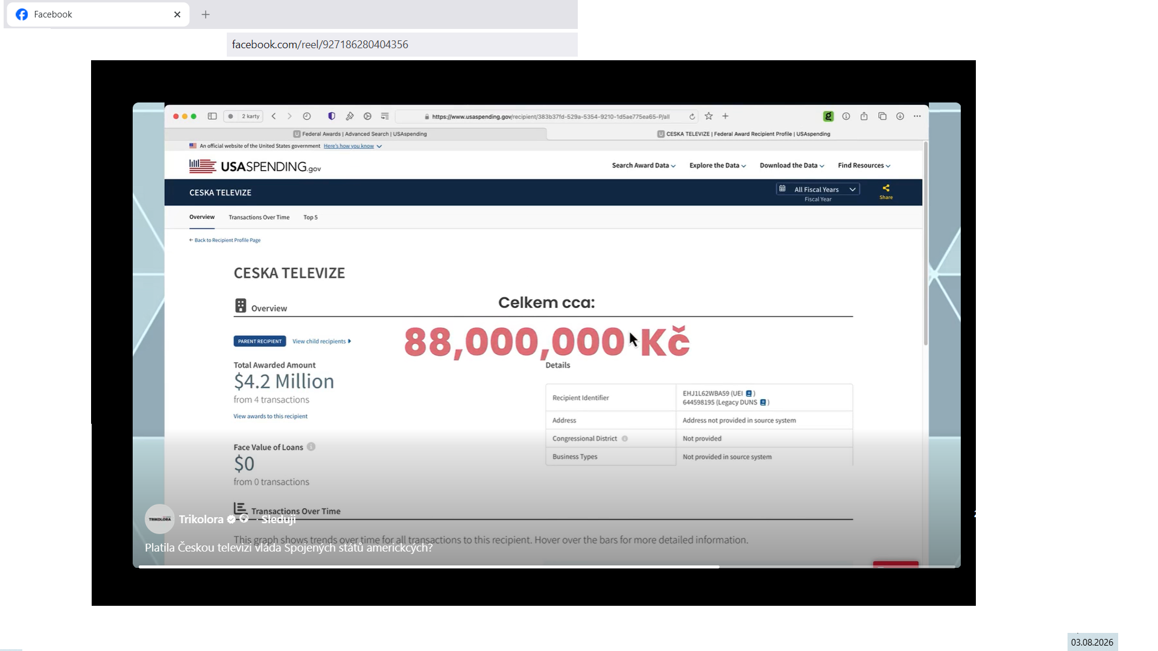The height and width of the screenshot is (651, 1158).
Task: Expand the 'Here's how you know' link
Action: pos(352,146)
